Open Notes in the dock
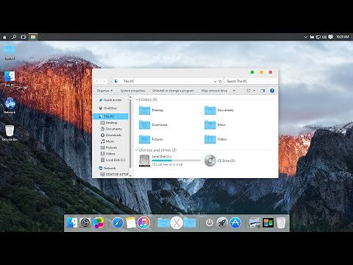This screenshot has height=265, width=353. [x=131, y=223]
